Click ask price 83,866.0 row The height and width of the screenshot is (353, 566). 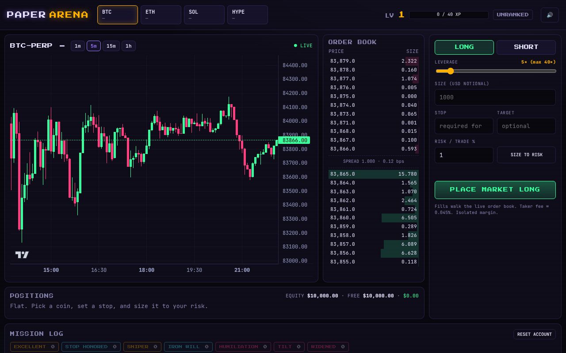click(374, 149)
